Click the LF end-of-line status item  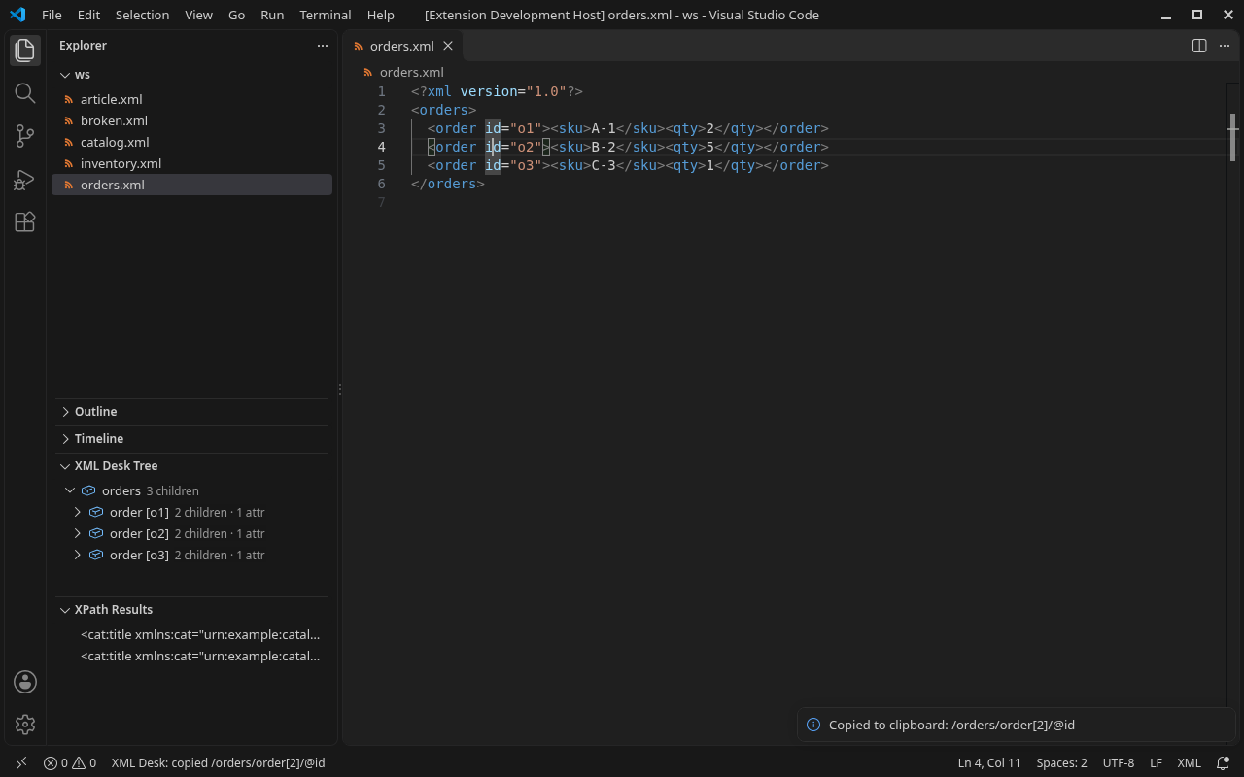[1157, 763]
